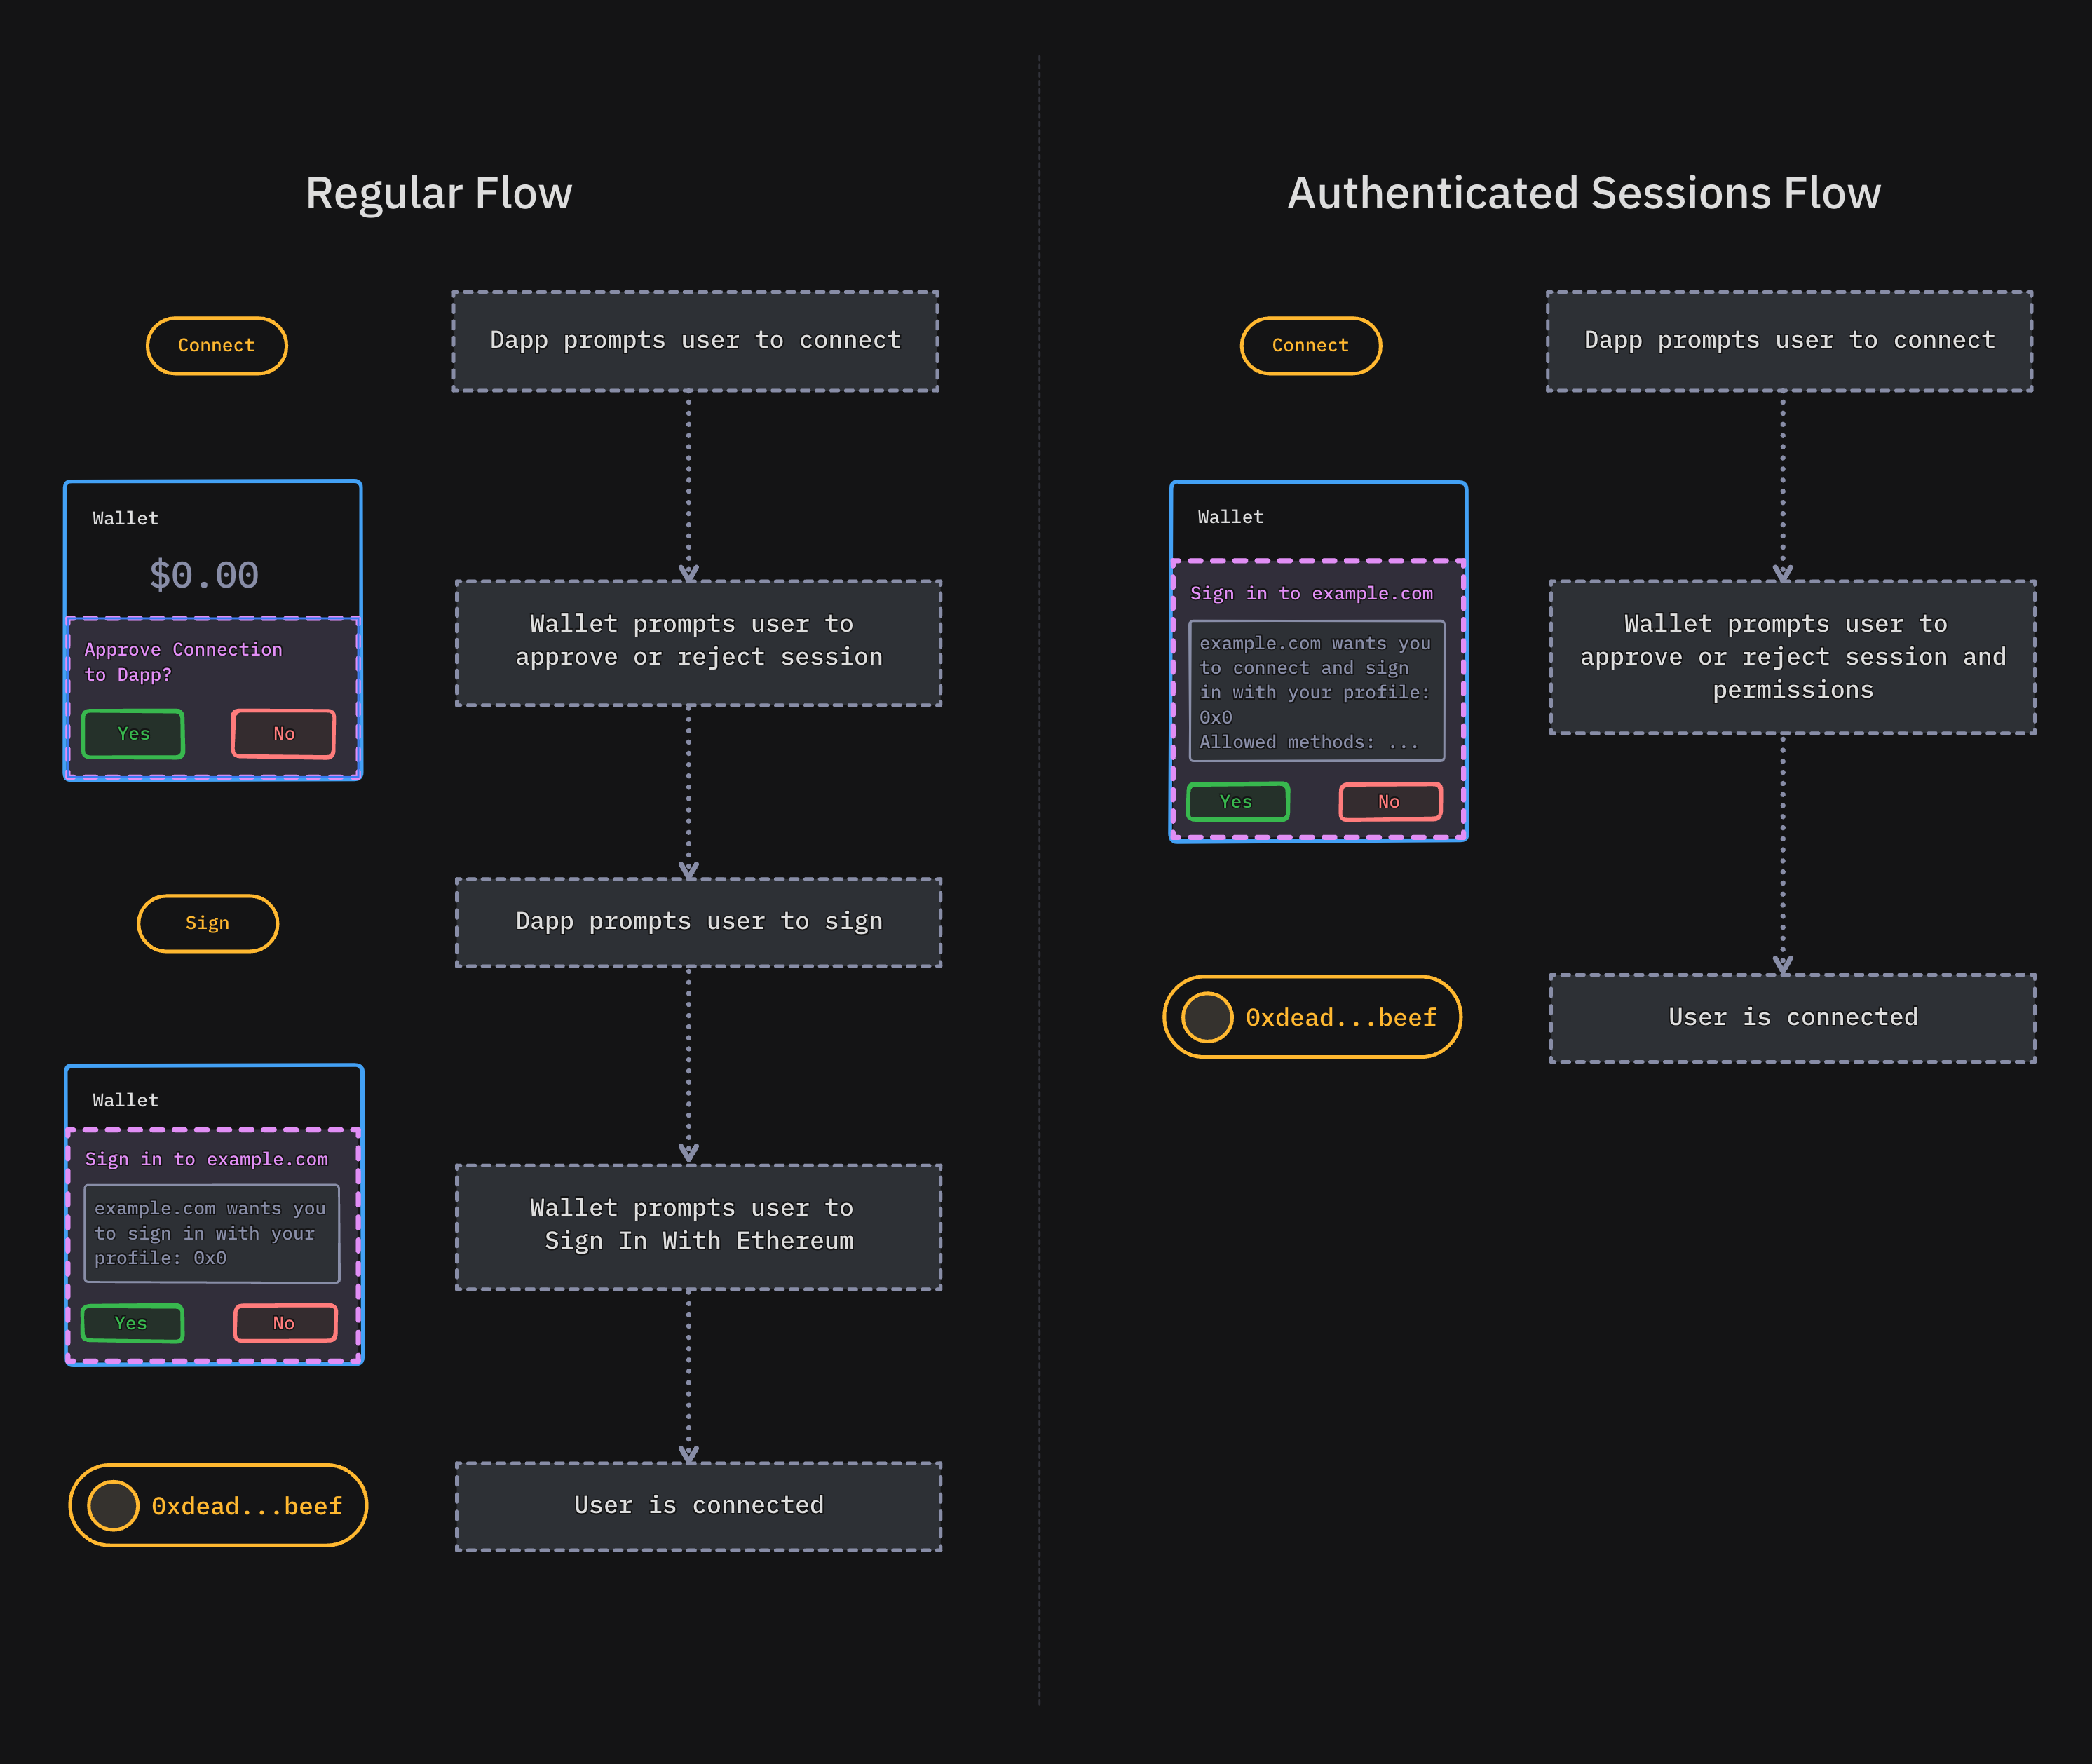Screen dimensions: 2092x1764
Task: Click the Dapp prompts user to sign box
Action: (697, 921)
